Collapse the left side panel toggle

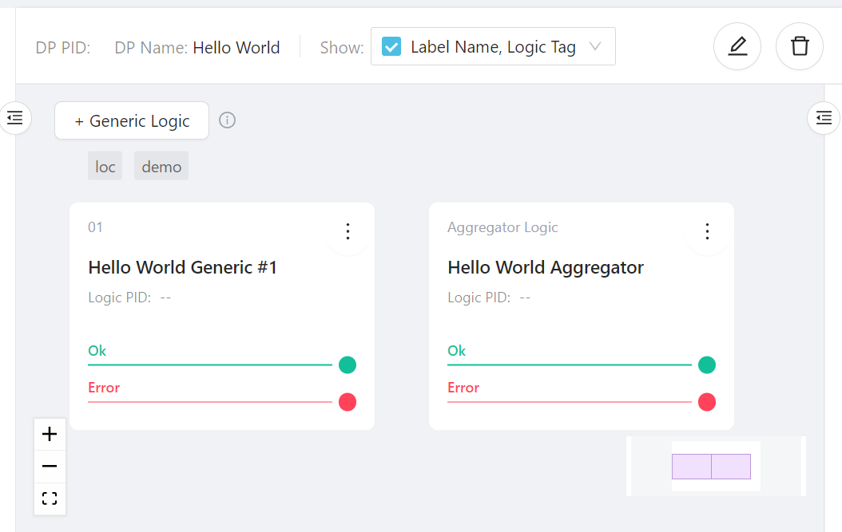(x=15, y=118)
